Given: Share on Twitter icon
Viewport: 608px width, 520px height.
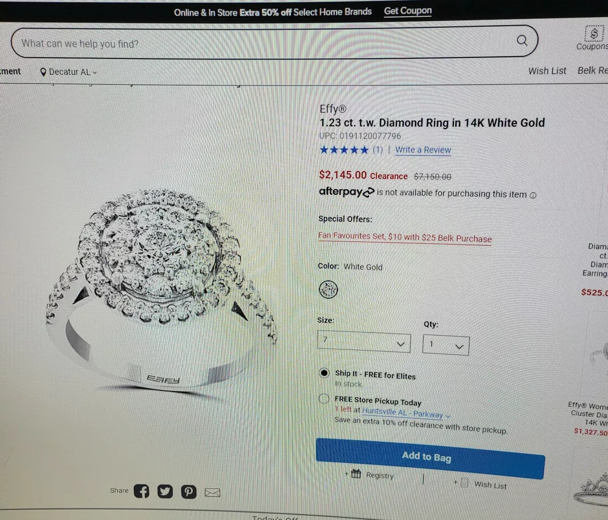Looking at the screenshot, I should tap(165, 491).
